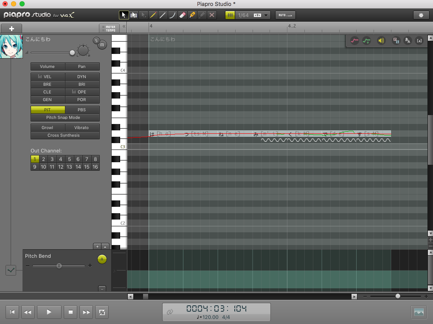Select output channel 1
The width and height of the screenshot is (433, 324).
[x=35, y=159]
